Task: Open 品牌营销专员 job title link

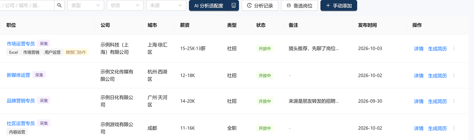Action: point(21,101)
